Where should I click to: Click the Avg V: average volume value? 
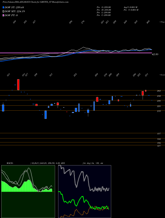click(x=130, y=7)
